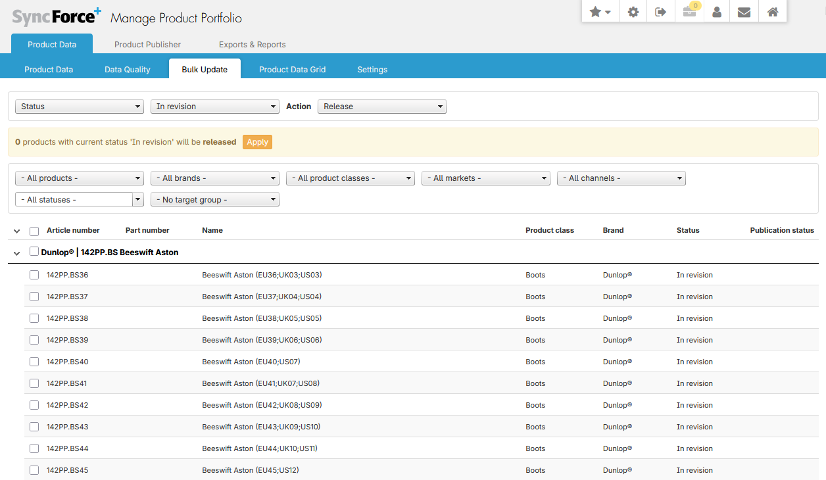
Task: Open settings gear icon in top toolbar
Action: click(x=633, y=12)
